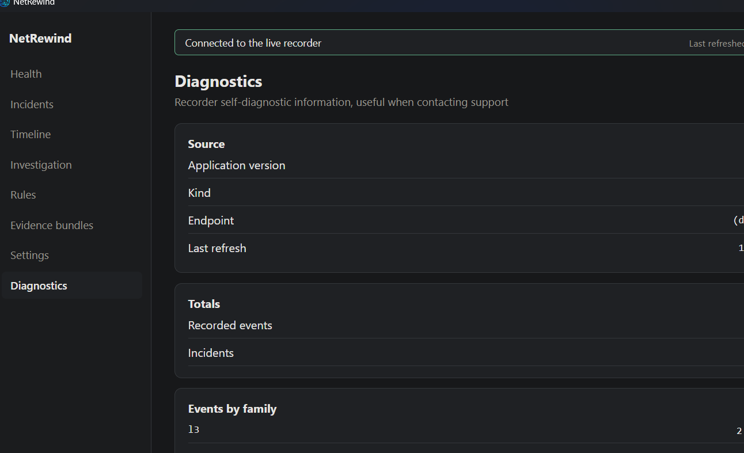Select the Incidents row in Totals
The image size is (744, 453).
pyautogui.click(x=466, y=353)
